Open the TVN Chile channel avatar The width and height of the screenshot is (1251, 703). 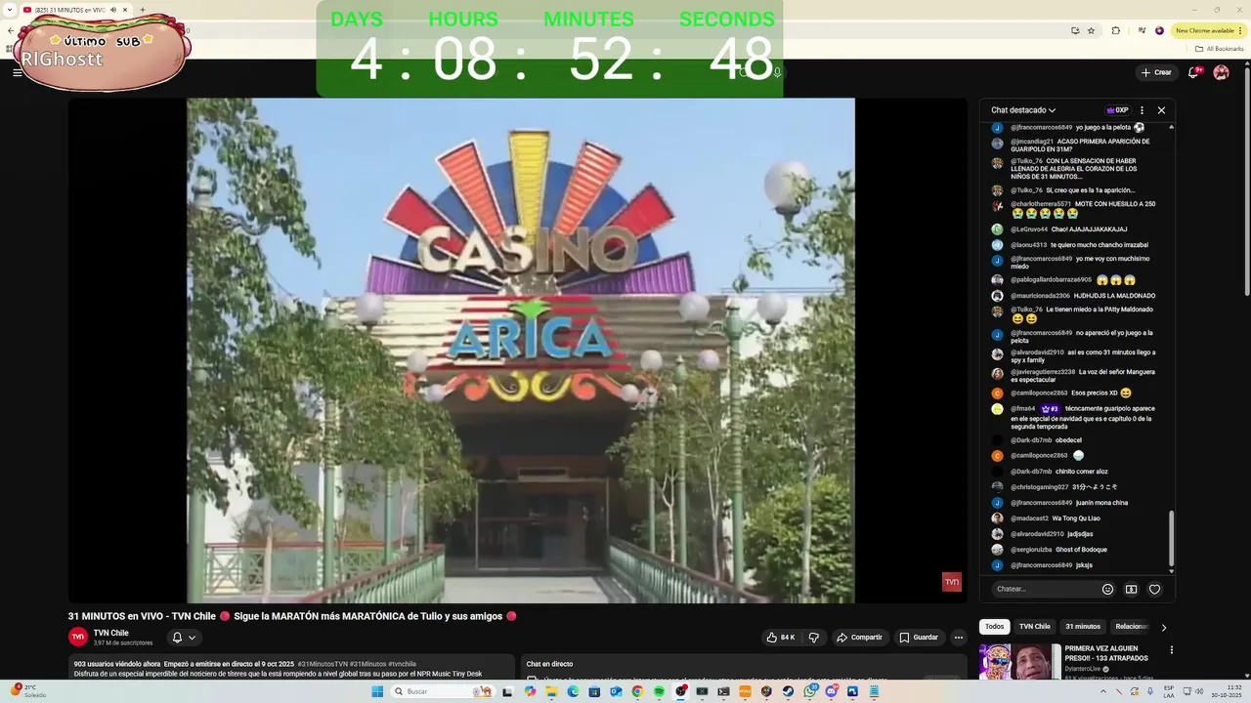click(78, 637)
